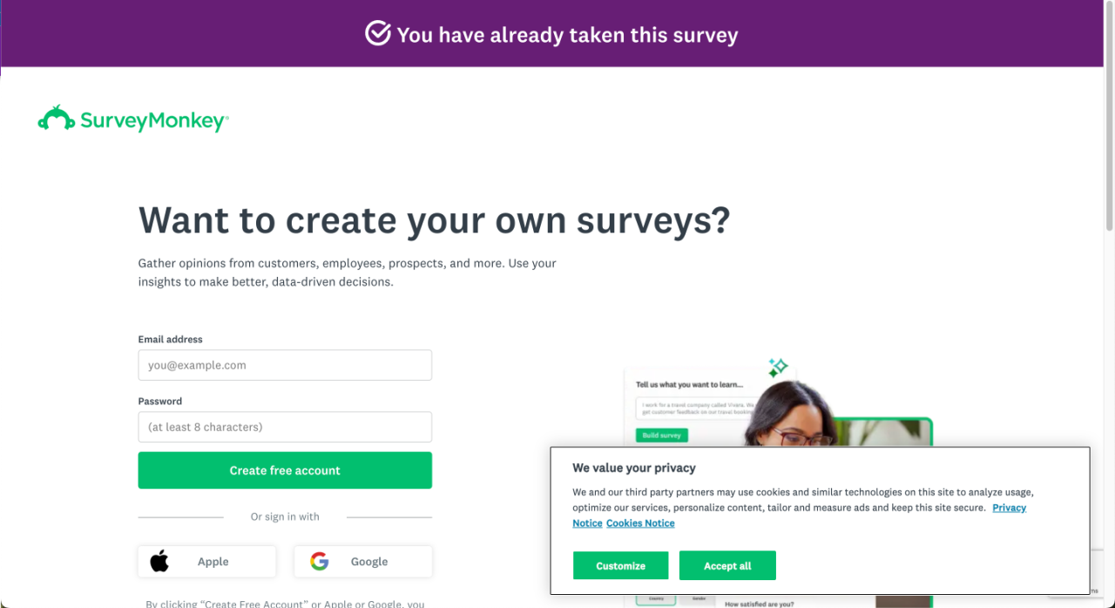
Task: Open the Cookies Notice link
Action: pos(640,524)
